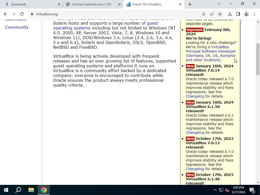Click the padlock site info icon

[32, 14]
